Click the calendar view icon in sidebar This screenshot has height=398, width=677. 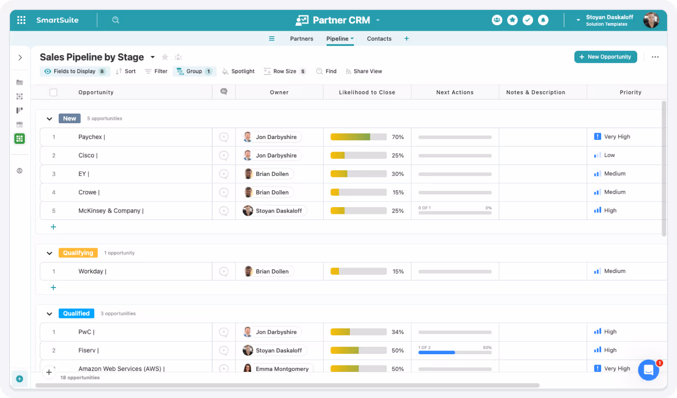pos(19,124)
